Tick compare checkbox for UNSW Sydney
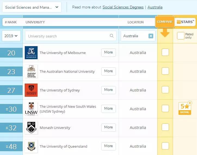 (x=165, y=108)
